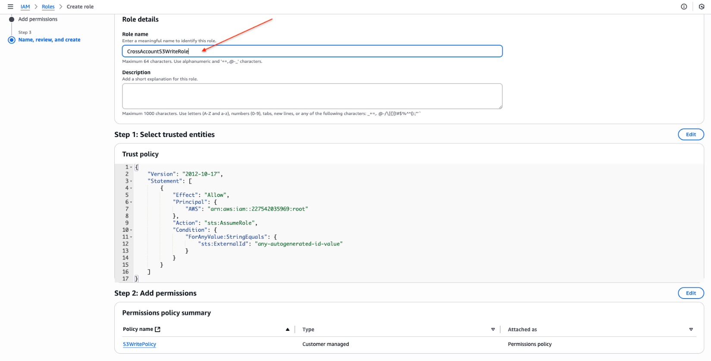
Task: Sort the Attached as column arrow
Action: coord(691,330)
